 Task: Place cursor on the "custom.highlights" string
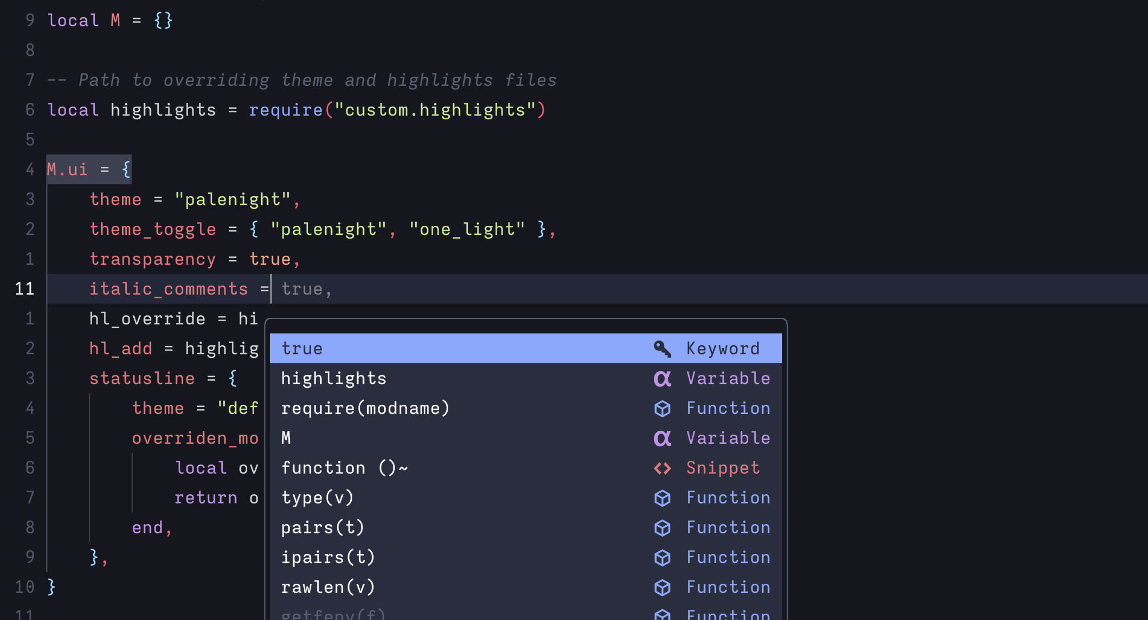tap(434, 110)
